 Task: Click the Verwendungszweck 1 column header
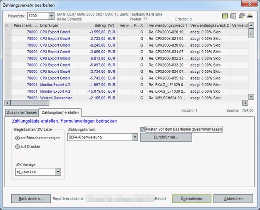coord(168,25)
